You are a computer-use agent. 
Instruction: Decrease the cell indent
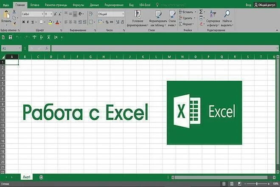click(80, 22)
